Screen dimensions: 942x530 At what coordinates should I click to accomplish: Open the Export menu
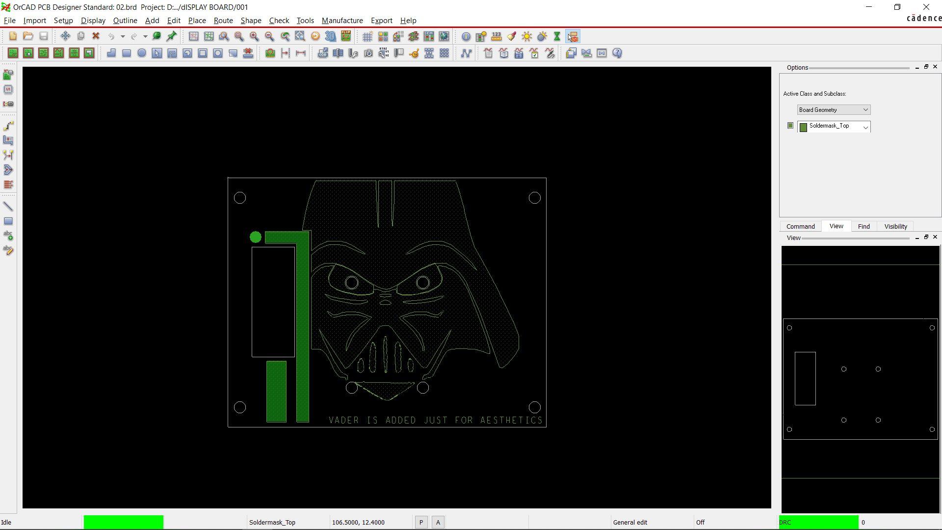pos(381,21)
